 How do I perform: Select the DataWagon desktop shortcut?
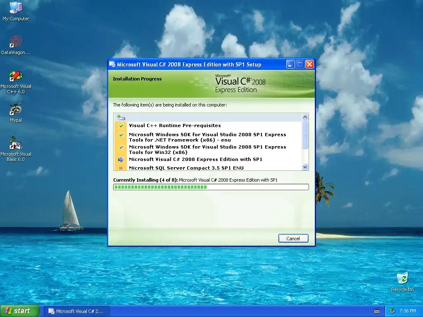pos(16,45)
